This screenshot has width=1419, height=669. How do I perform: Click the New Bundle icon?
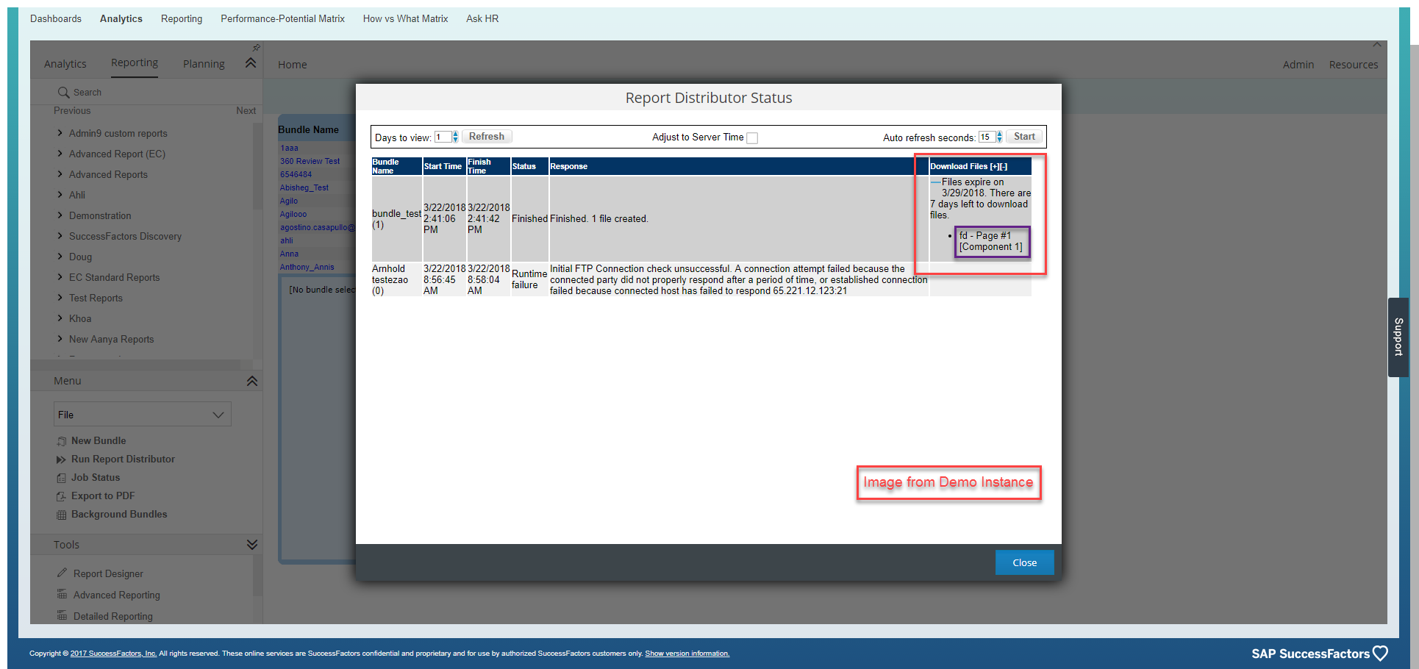click(x=62, y=441)
